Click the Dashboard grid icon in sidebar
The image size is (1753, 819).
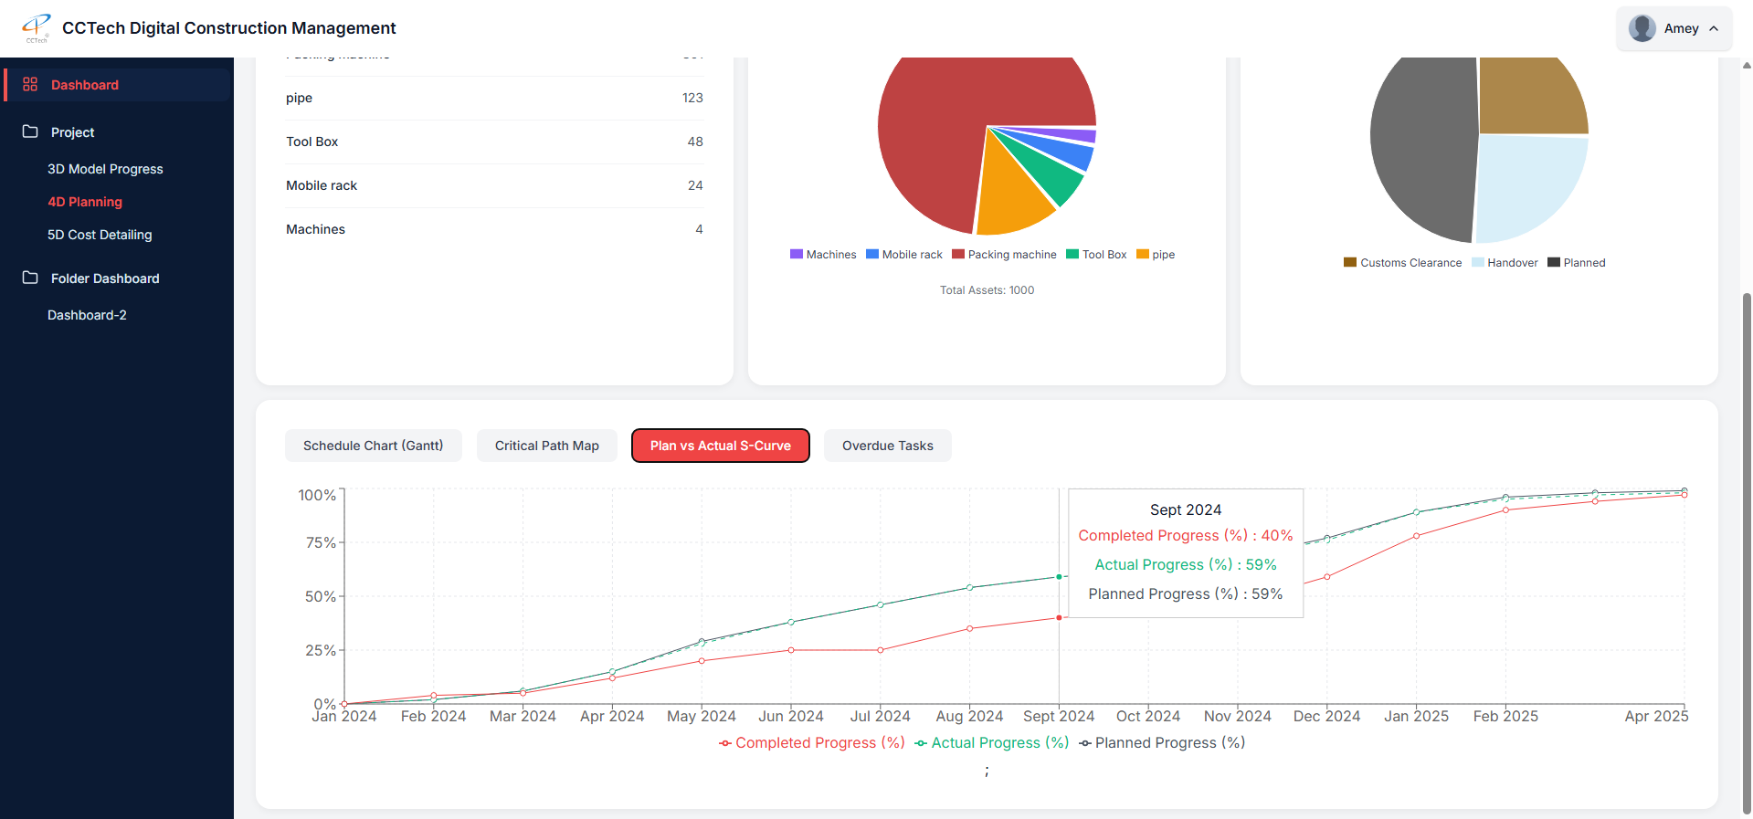point(30,84)
